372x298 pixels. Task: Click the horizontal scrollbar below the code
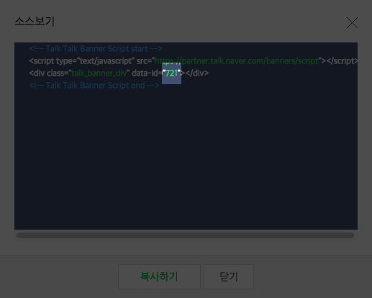pyautogui.click(x=185, y=235)
